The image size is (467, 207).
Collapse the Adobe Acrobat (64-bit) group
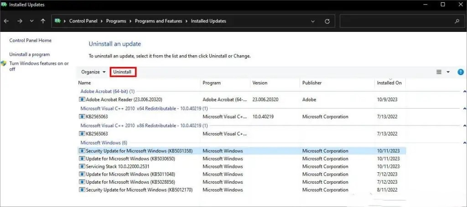(x=465, y=92)
